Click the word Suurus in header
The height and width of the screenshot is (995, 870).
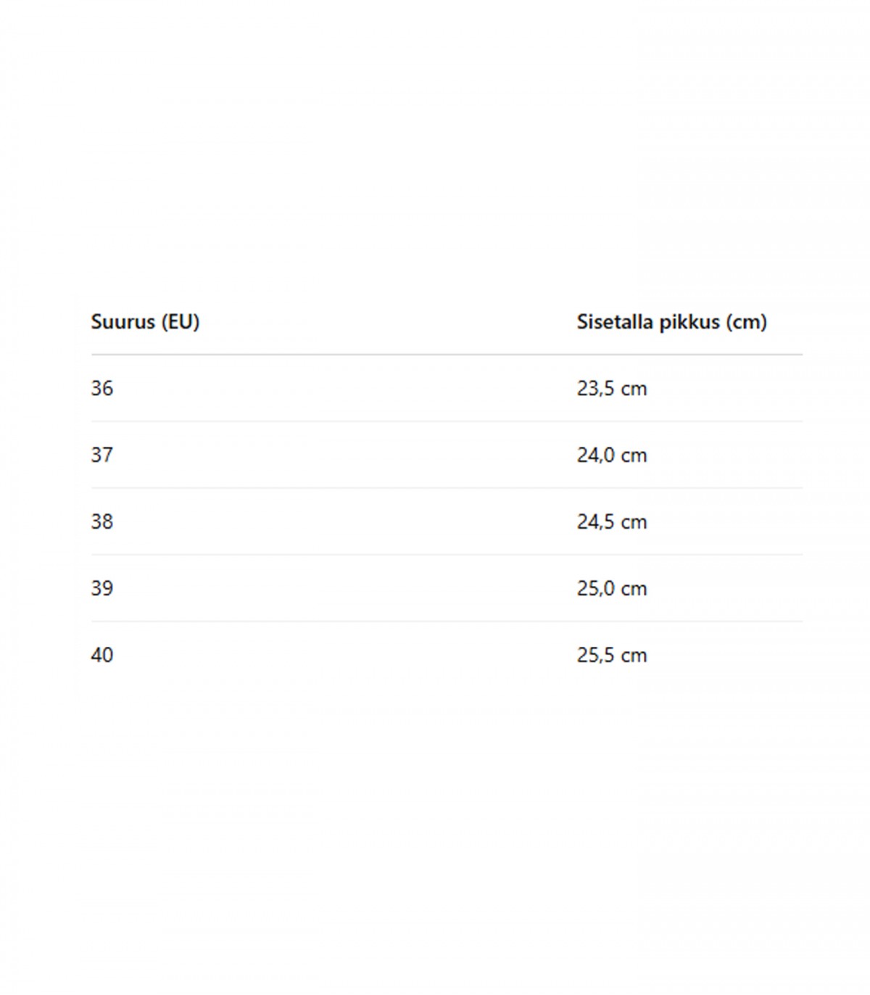(x=123, y=321)
